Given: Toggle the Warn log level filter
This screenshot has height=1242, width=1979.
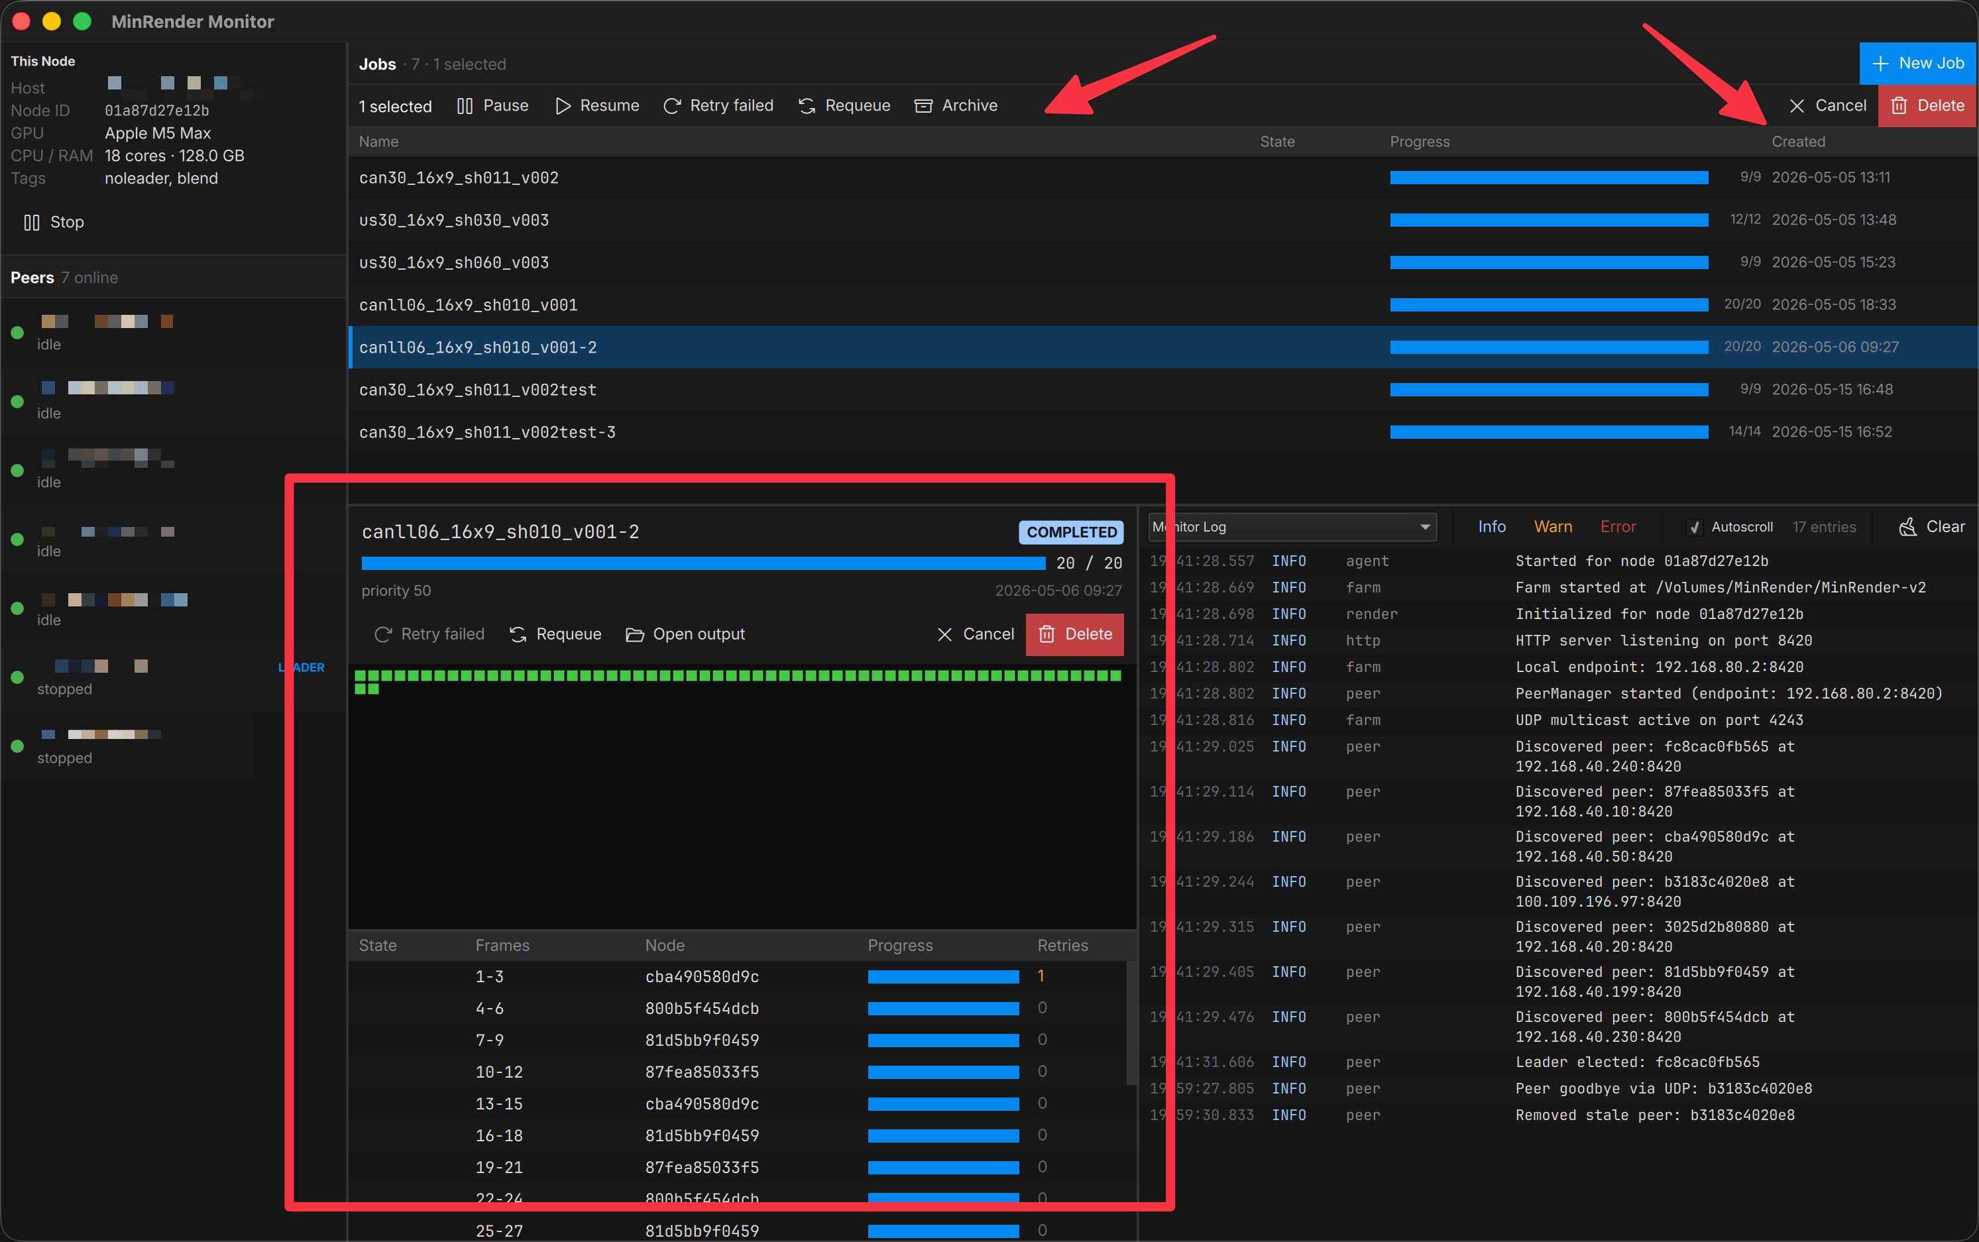Looking at the screenshot, I should pyautogui.click(x=1553, y=526).
